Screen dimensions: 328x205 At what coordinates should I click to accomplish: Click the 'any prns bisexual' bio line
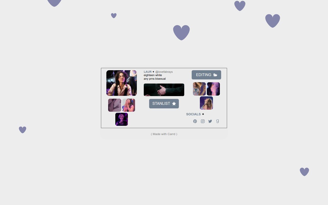tap(155, 79)
